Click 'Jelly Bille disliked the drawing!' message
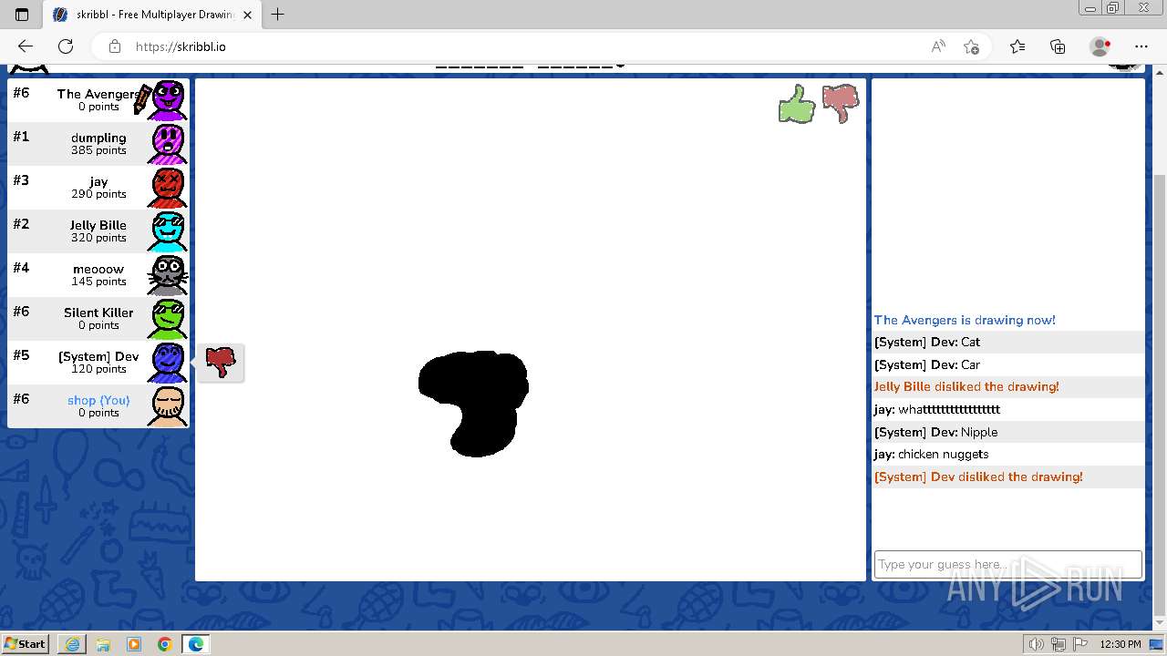Screen dimensions: 1167x656 point(966,386)
